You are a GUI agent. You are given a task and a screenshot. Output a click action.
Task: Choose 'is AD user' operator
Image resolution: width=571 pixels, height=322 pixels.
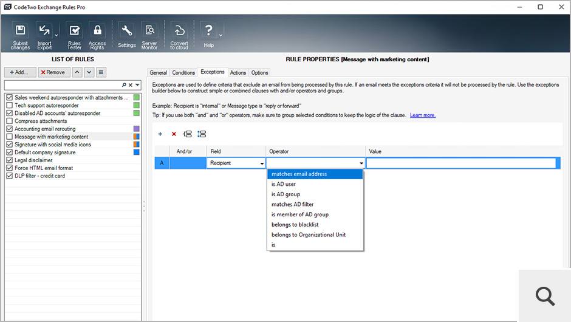315,184
